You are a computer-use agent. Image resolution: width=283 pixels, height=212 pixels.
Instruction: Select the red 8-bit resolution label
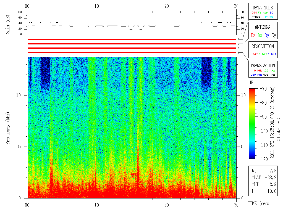pyautogui.click(x=254, y=54)
